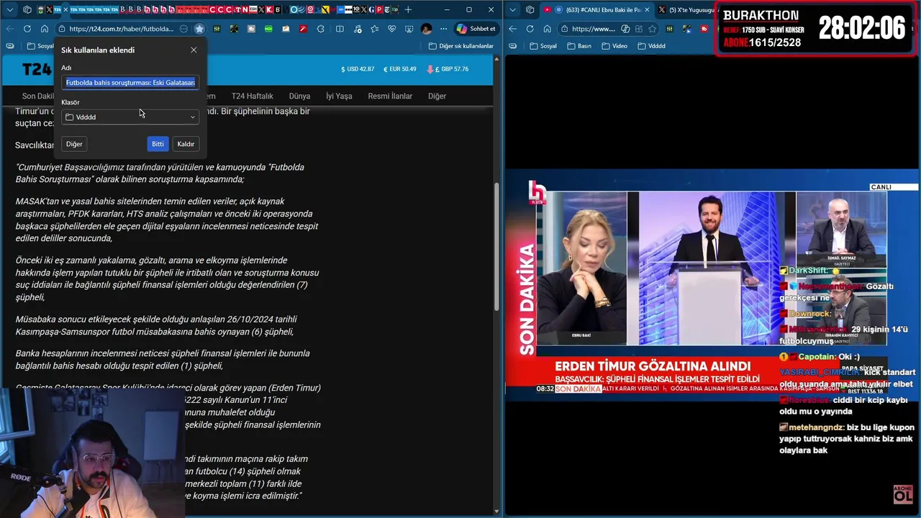Click scroll down arrow of left page
Viewport: 921px width, 518px height.
[x=496, y=512]
